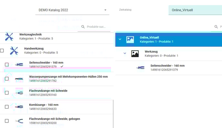Tick the checkbox for Wasserpumpenzange
The height and width of the screenshot is (128, 222).
pyautogui.click(x=7, y=79)
